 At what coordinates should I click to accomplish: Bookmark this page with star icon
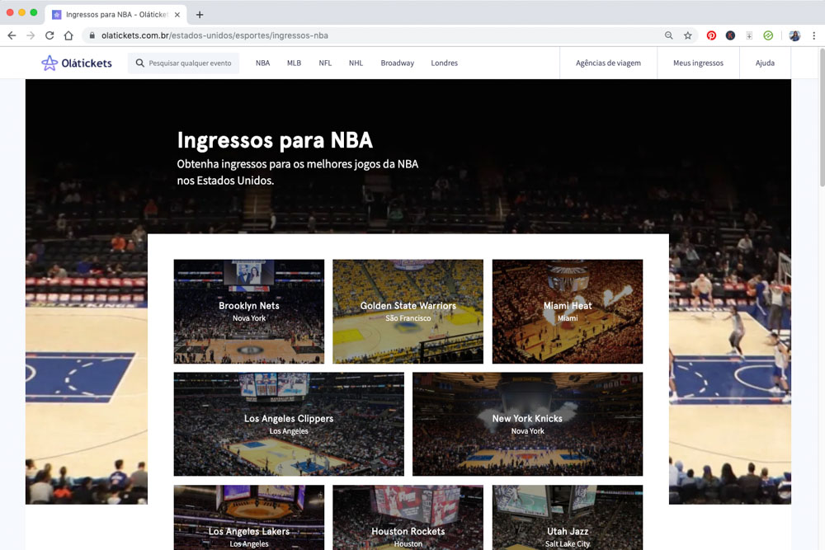688,35
